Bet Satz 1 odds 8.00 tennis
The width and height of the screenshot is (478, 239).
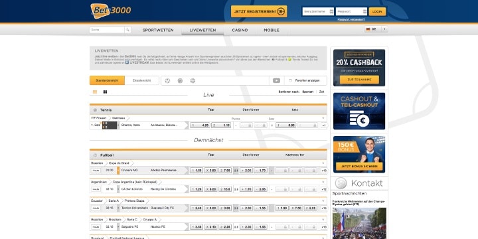pyautogui.click(x=285, y=125)
